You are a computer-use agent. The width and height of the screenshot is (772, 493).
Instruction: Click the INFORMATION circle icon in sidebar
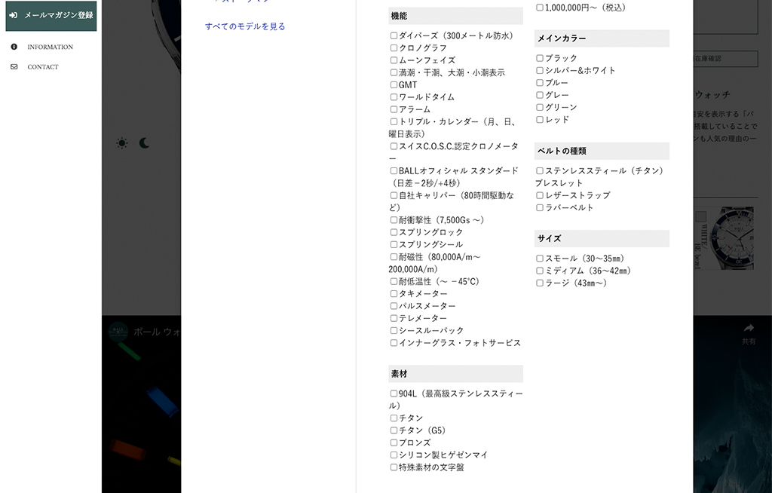point(14,47)
